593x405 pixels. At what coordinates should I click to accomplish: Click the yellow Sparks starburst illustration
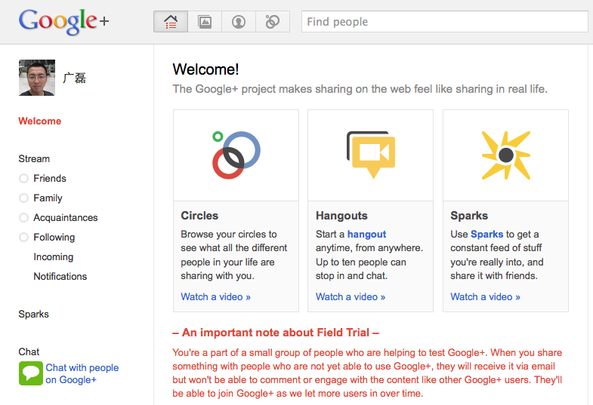pyautogui.click(x=505, y=155)
